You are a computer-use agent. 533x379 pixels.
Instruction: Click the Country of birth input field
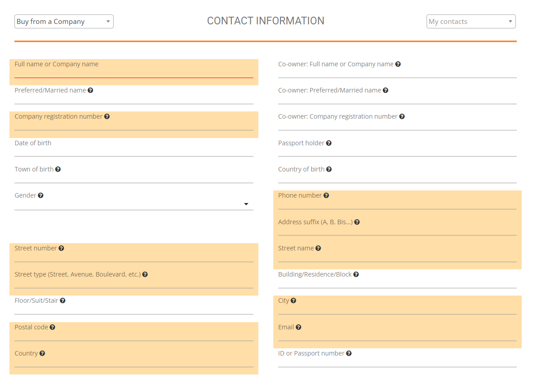[x=397, y=178]
